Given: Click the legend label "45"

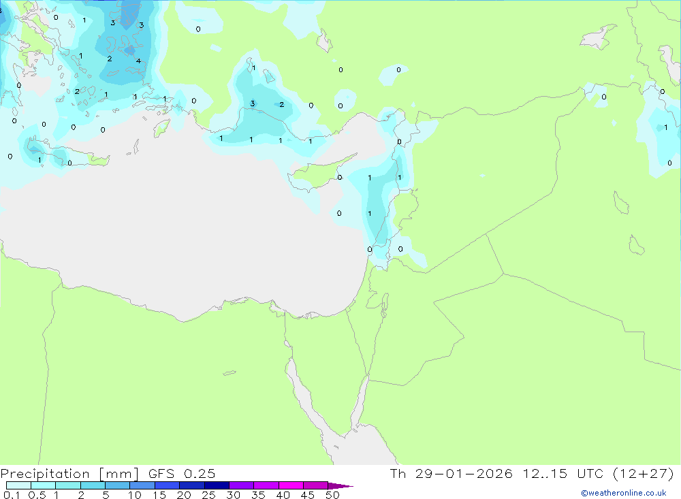Looking at the screenshot, I should click(x=308, y=495).
